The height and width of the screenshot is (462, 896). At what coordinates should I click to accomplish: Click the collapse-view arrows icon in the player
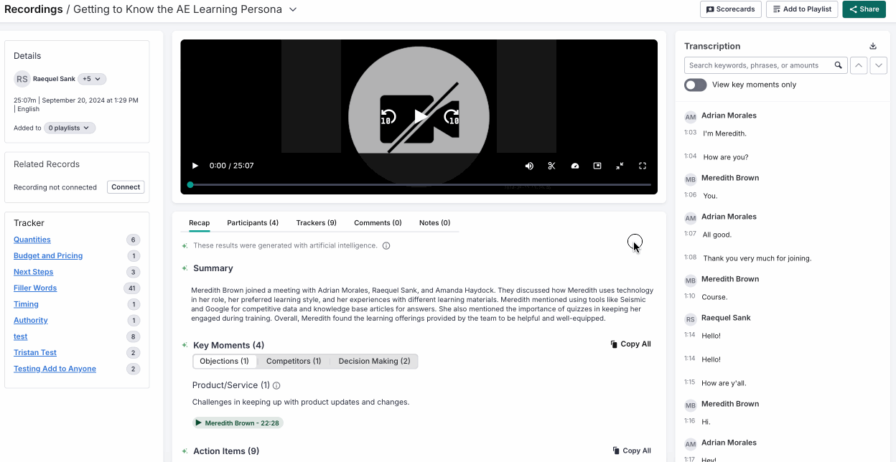[620, 166]
